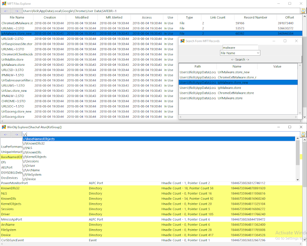The image size is (307, 246).
Task: Choose \ArcName in the autocomplete list
Action: (x=159, y=170)
